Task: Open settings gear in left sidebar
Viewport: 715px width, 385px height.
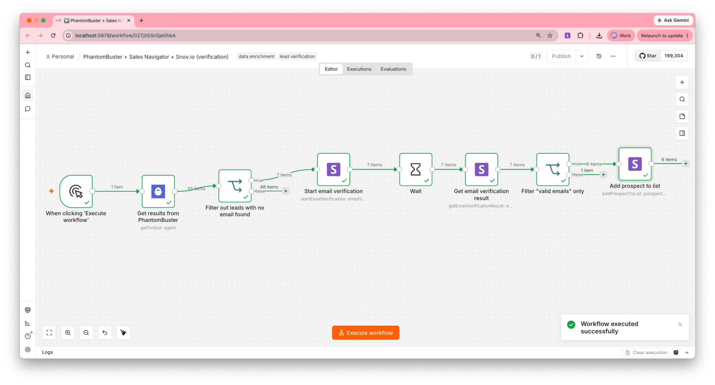Action: point(28,350)
